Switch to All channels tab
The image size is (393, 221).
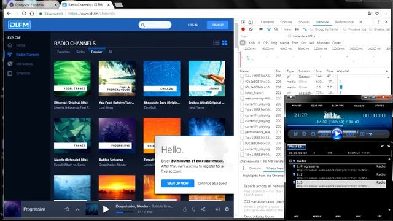click(x=111, y=52)
